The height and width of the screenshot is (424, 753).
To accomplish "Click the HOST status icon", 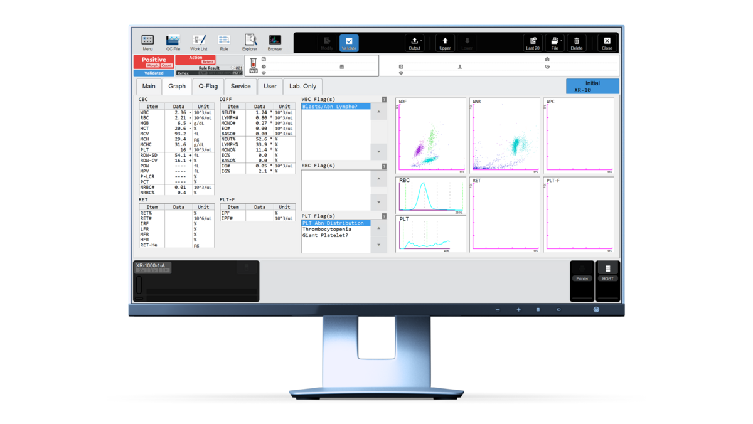I will (607, 272).
